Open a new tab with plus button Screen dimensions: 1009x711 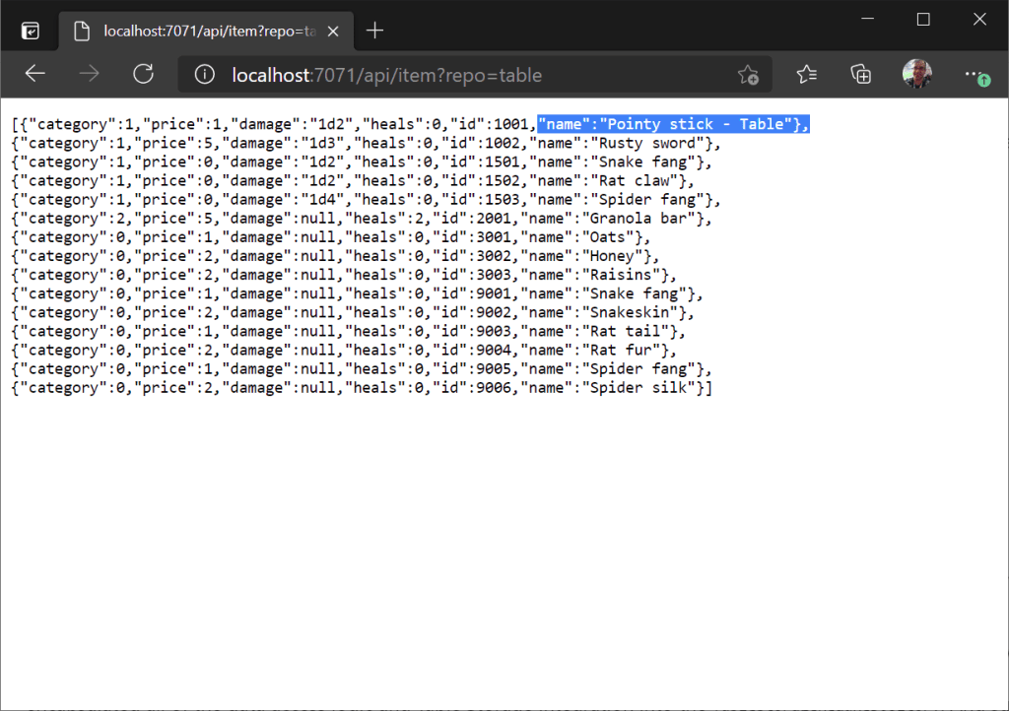(374, 31)
